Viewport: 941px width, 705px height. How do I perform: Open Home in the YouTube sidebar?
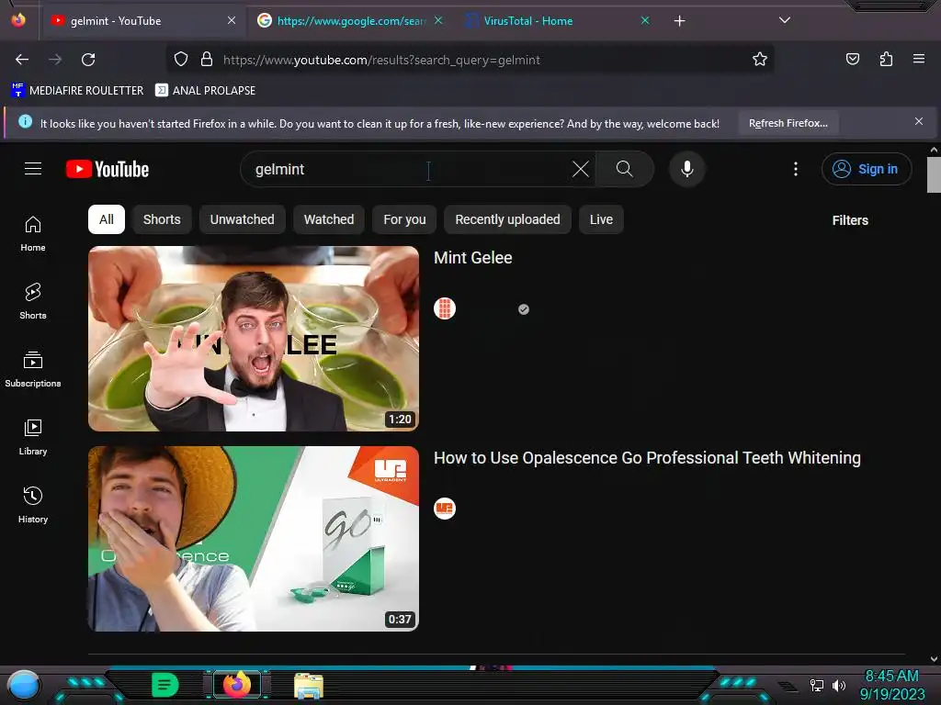(33, 233)
